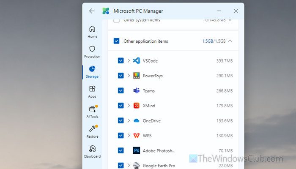
Task: Click the 153.6MB size value
Action: point(225,120)
